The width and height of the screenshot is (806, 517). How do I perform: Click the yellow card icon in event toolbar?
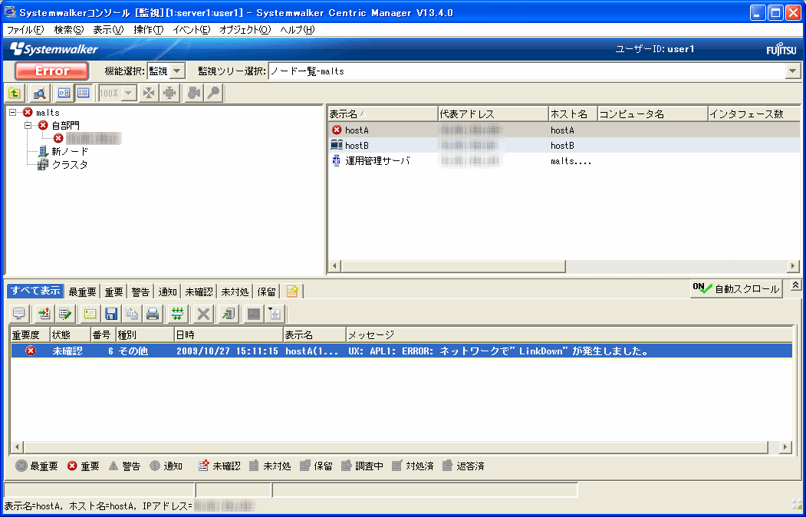pyautogui.click(x=90, y=314)
